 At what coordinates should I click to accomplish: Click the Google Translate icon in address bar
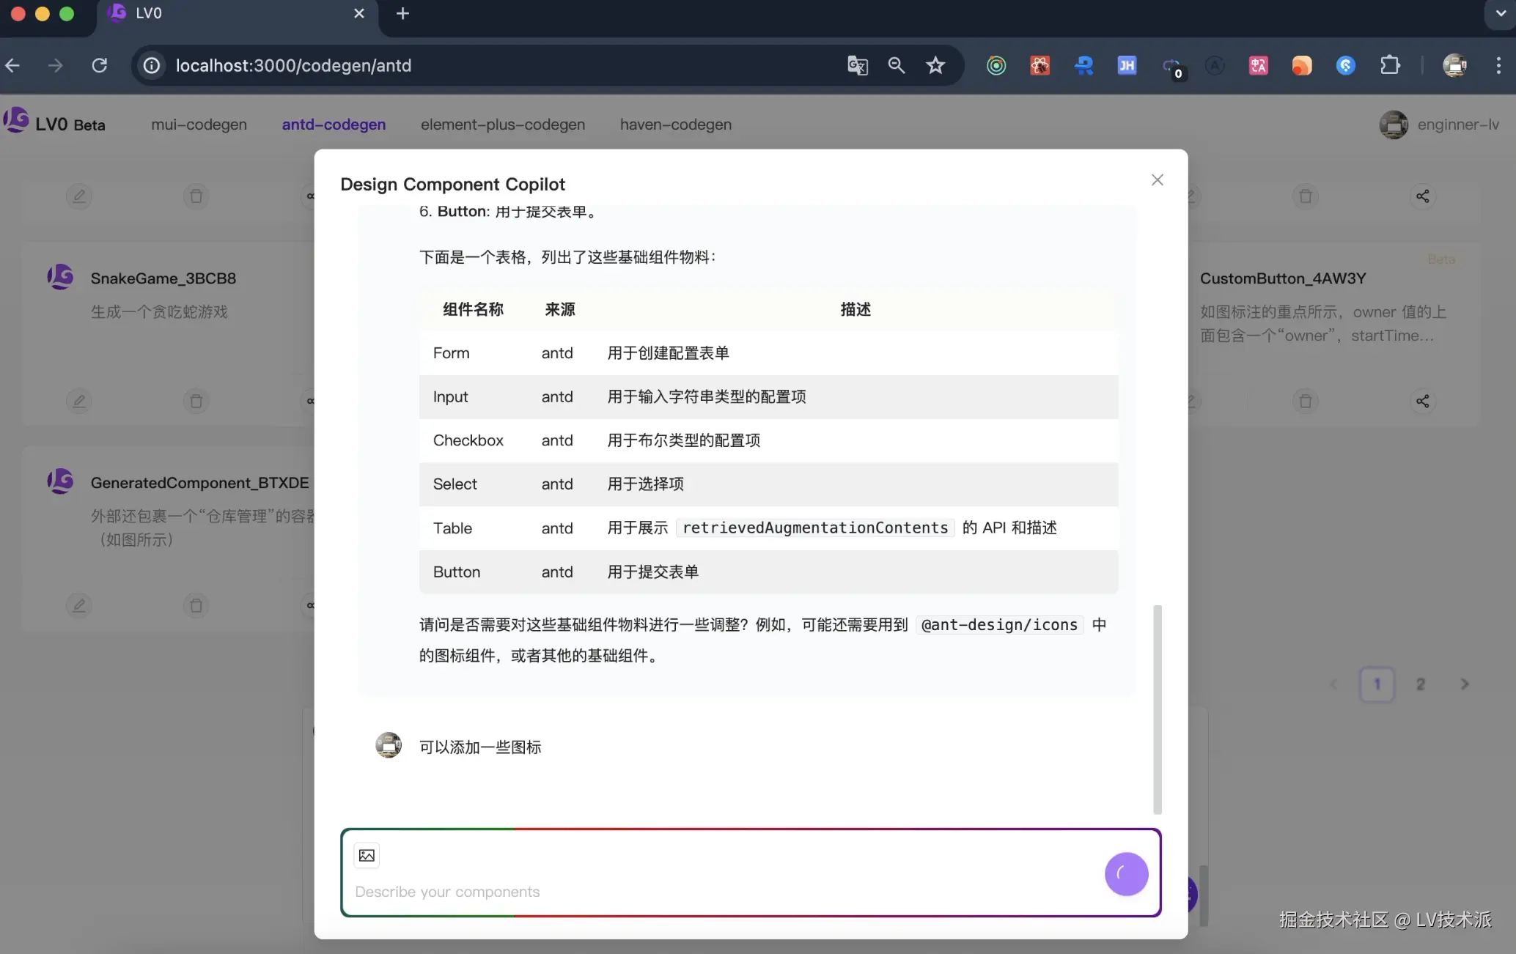857,66
